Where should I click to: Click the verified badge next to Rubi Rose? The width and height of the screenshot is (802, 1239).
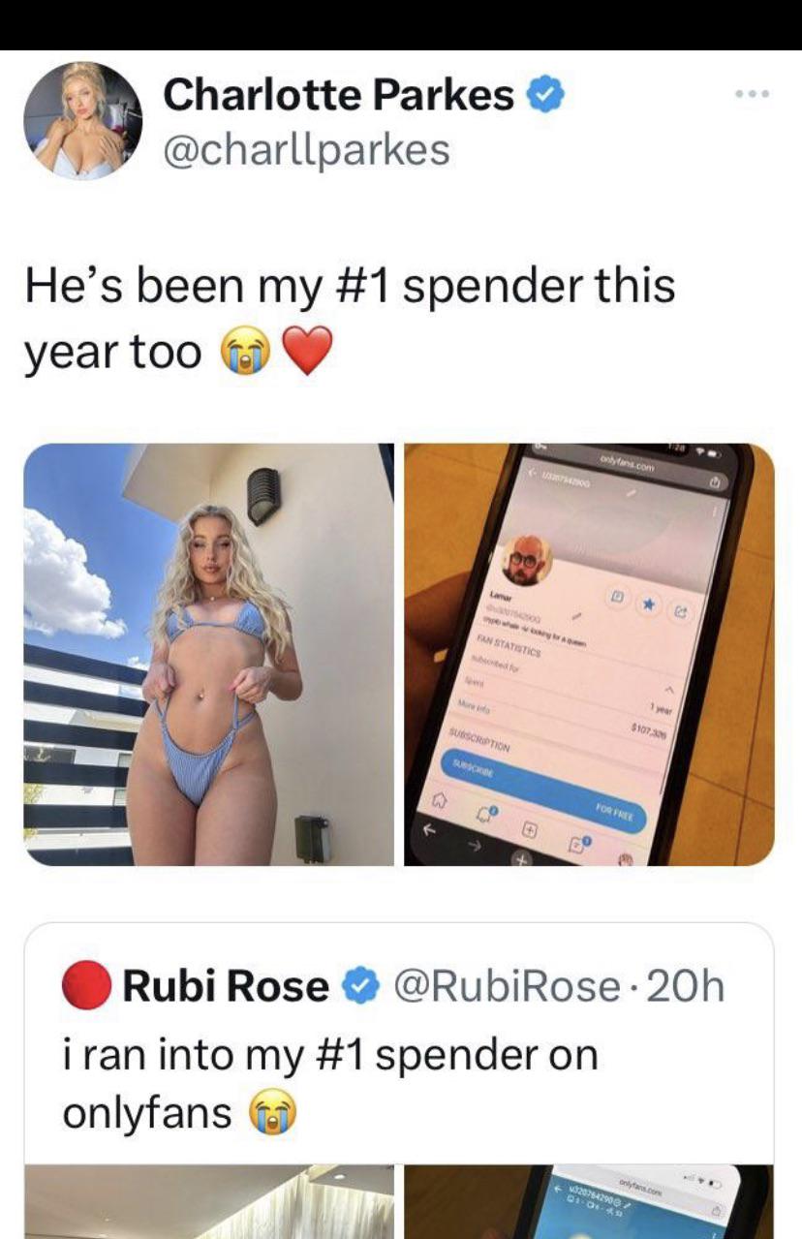358,987
